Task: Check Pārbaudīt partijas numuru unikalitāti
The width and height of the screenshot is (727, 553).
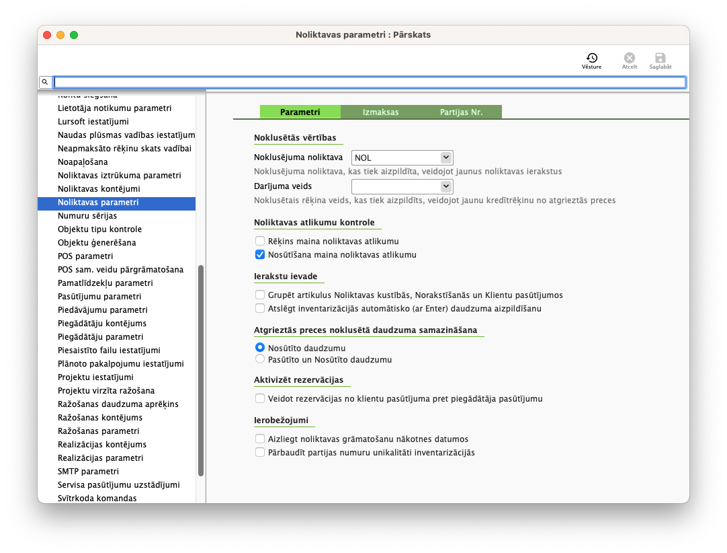Action: [260, 452]
